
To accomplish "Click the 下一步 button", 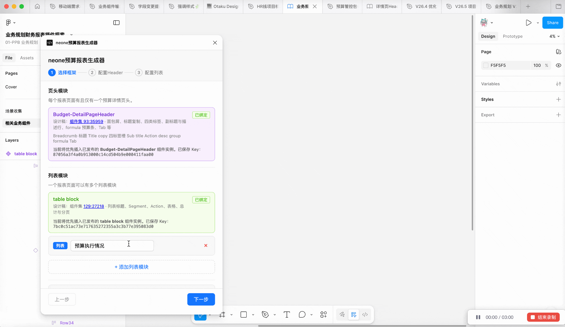I will coord(201,299).
